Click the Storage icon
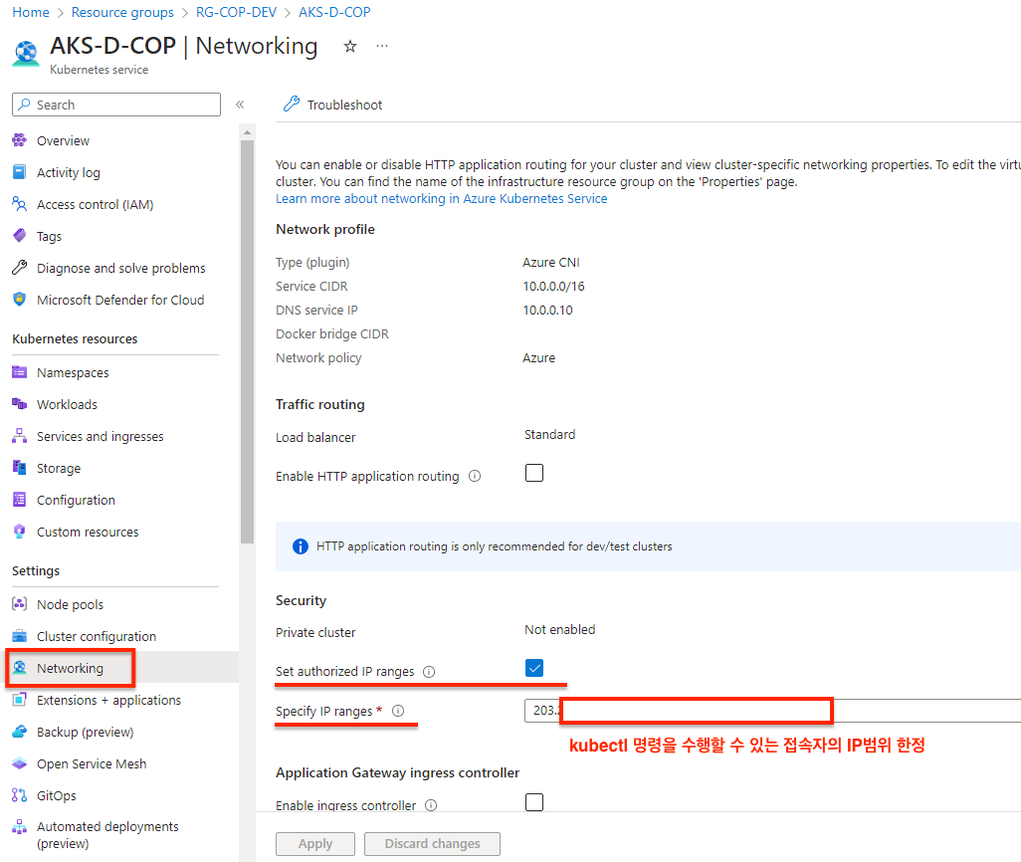Screen dimensions: 1021x862 coord(20,467)
